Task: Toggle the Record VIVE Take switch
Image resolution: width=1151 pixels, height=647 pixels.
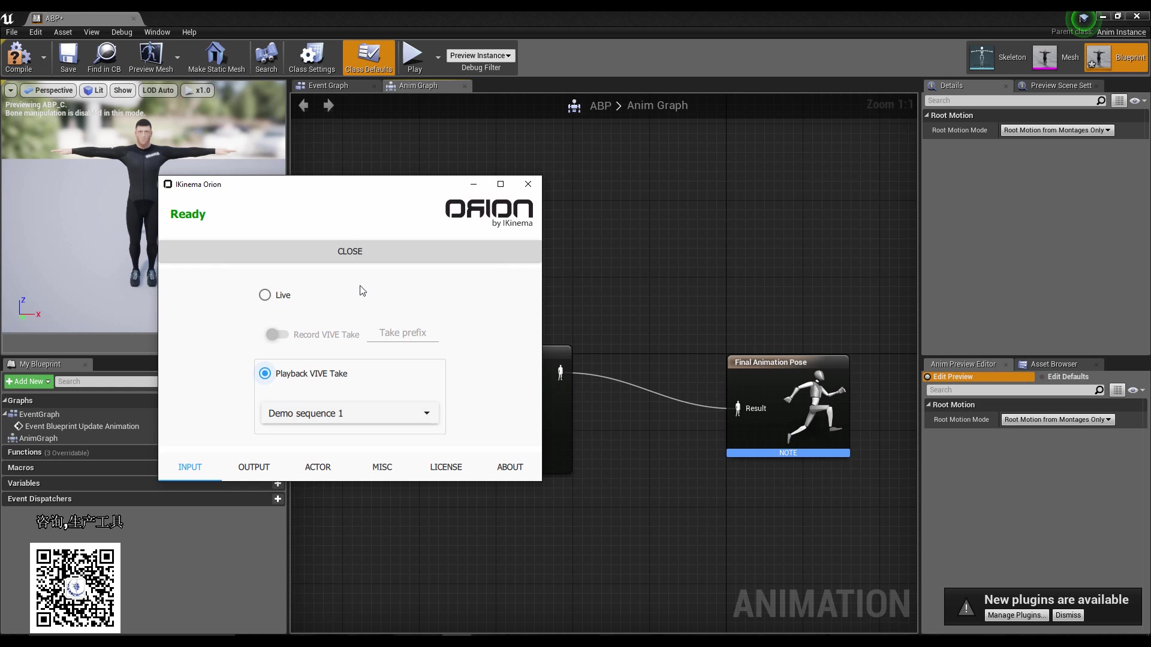Action: 277,334
